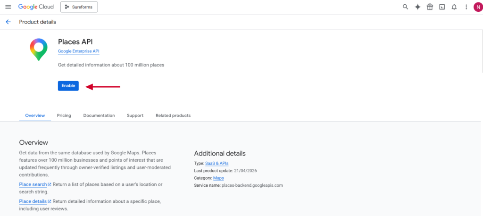Screen dimensions: 483x216
Task: Open the Google Enterprise API link
Action: pos(79,51)
